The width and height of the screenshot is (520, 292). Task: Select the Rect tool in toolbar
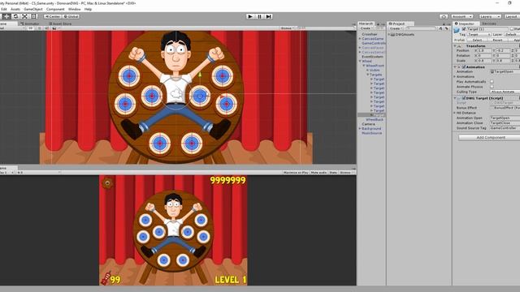coord(33,16)
